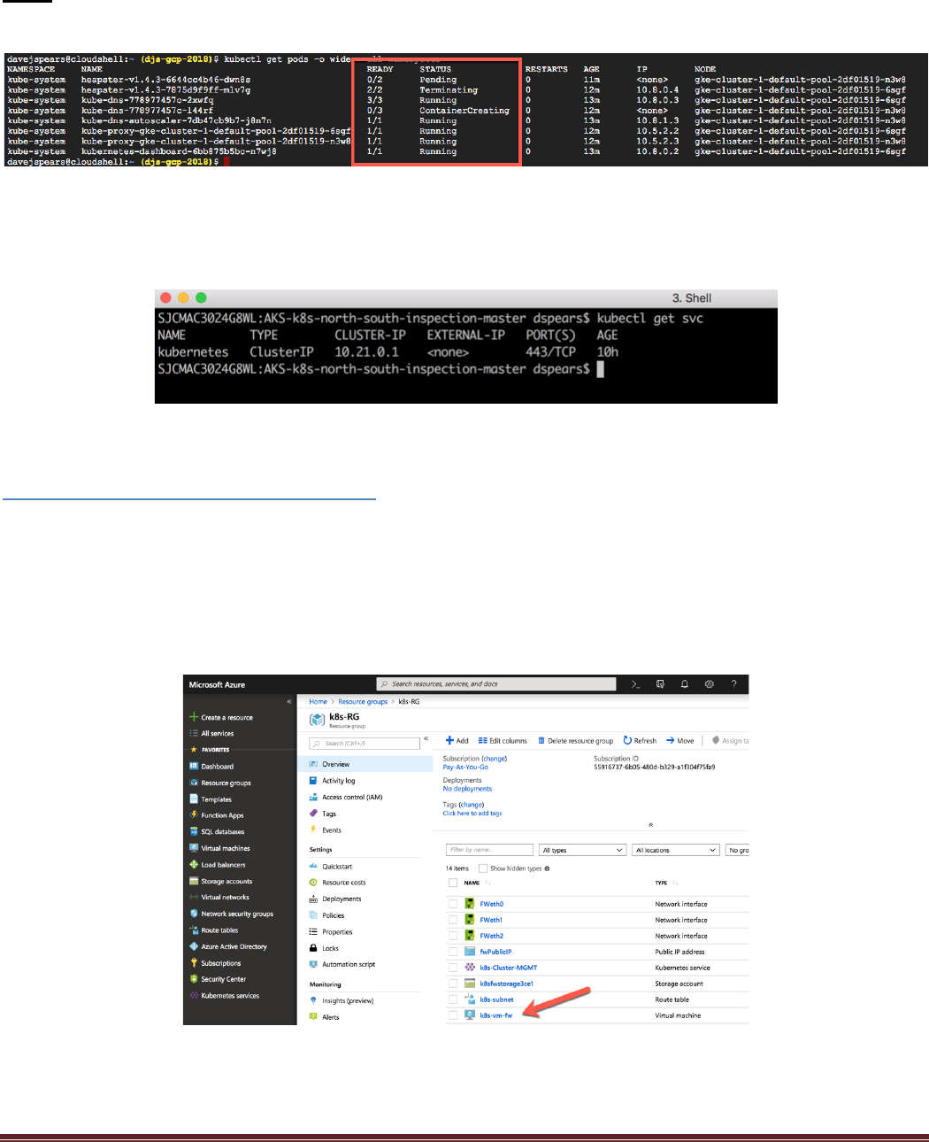Open Cloud Shell icon in Azure top bar
The image size is (929, 1142).
(x=635, y=684)
